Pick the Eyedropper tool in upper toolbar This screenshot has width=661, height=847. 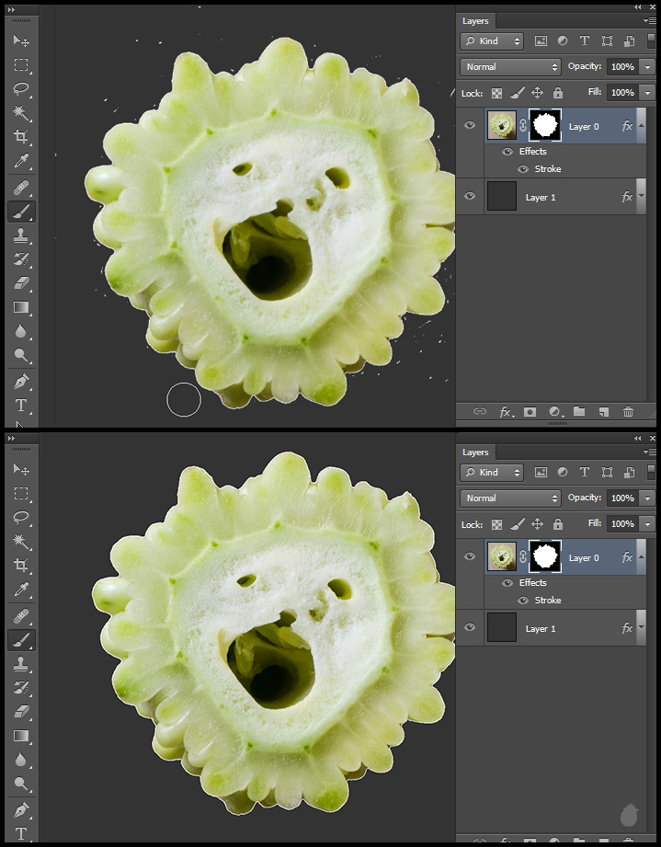(20, 162)
